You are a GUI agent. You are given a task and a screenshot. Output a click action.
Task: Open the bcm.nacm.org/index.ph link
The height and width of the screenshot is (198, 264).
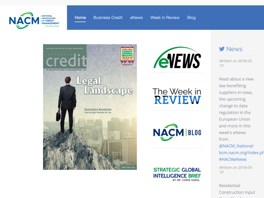pos(242,153)
